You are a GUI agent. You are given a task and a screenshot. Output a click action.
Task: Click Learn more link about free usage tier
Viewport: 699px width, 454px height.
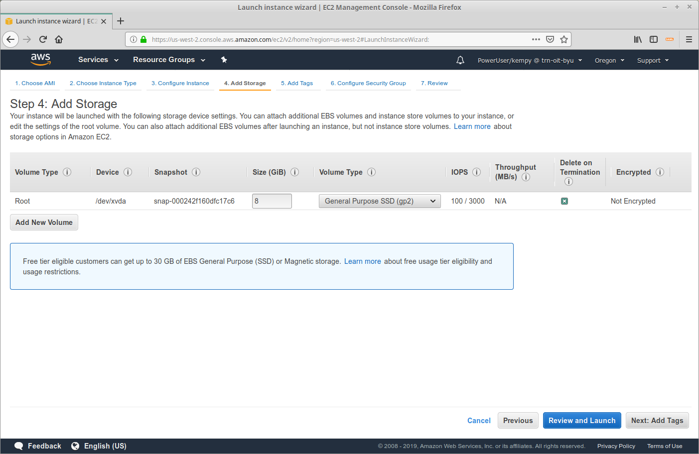[x=362, y=261]
